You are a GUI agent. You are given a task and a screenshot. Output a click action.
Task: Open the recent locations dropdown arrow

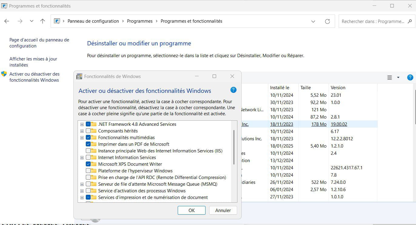(x=32, y=21)
